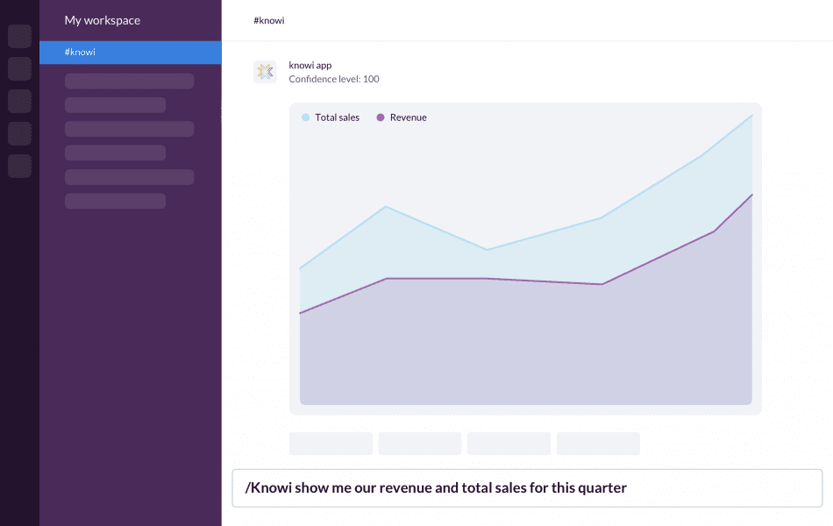Select the #knowi channel in the sidebar

(130, 52)
